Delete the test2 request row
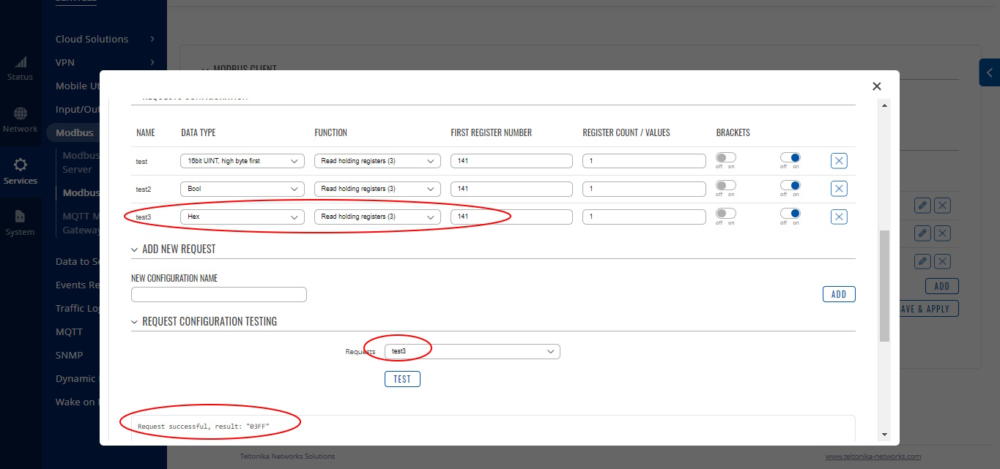The image size is (1000, 469). (839, 189)
